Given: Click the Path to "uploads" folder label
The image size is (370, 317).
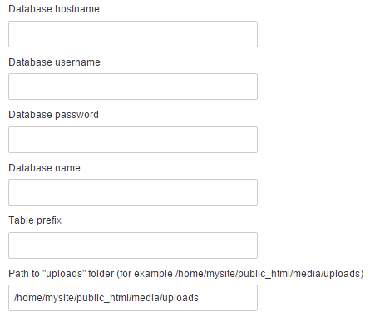Looking at the screenshot, I should click(186, 274).
